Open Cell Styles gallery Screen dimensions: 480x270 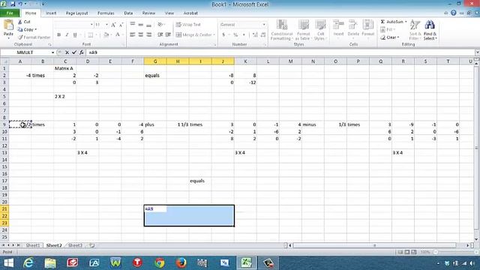(x=320, y=30)
